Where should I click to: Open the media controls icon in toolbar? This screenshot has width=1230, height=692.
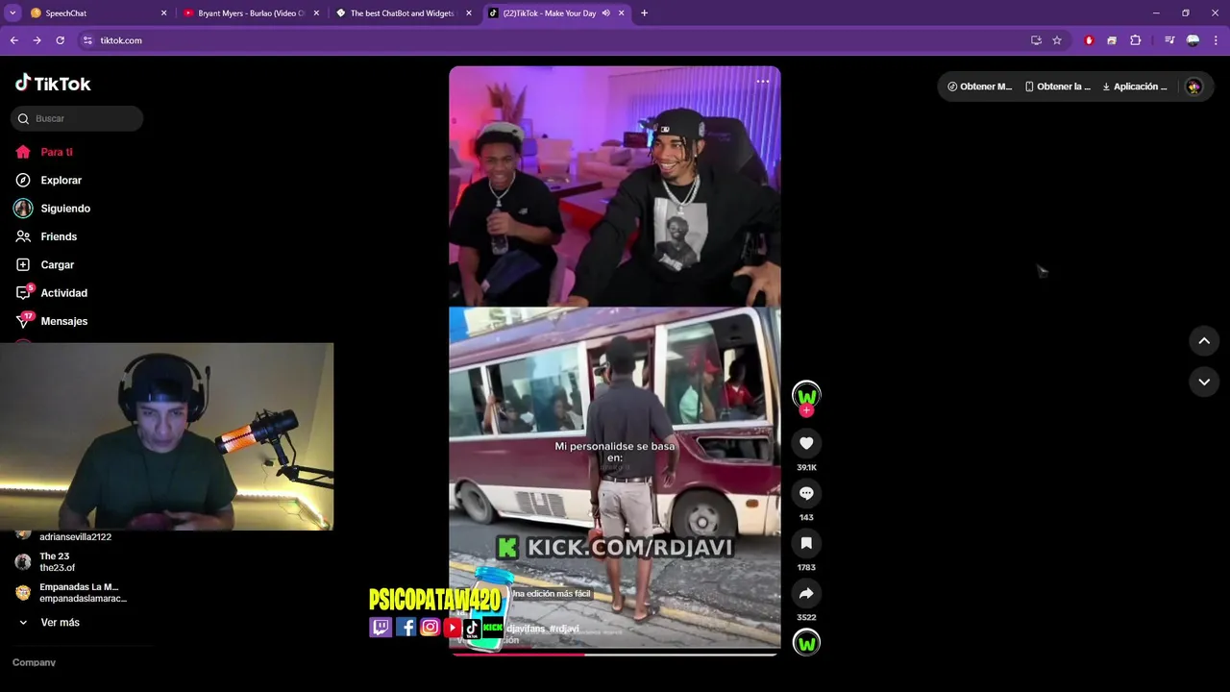point(1169,40)
